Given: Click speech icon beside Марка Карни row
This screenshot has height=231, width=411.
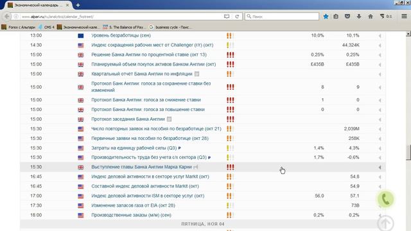Looking at the screenshot, I should tap(195, 167).
